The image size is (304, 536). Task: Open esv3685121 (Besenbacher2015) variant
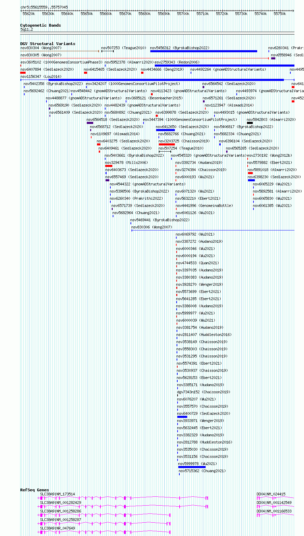click(x=154, y=98)
